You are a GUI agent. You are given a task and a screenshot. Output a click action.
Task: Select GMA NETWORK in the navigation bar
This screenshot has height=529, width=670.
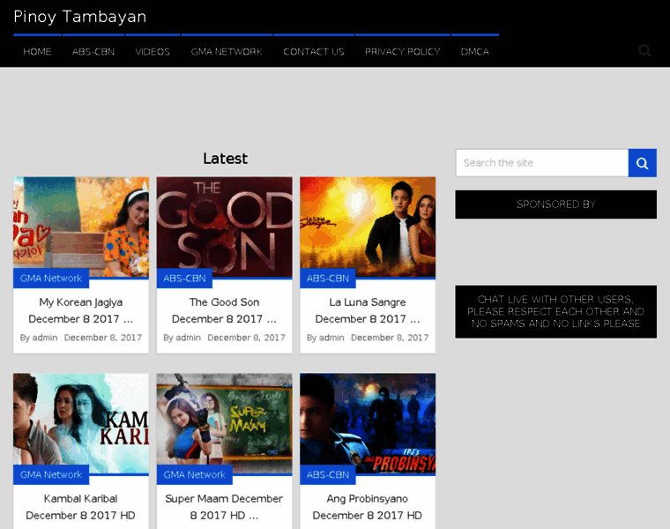tap(227, 52)
